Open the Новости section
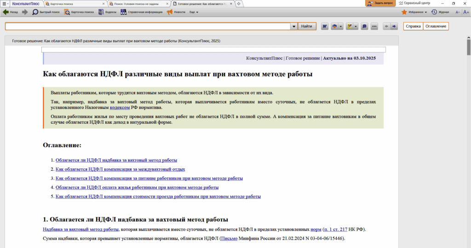Screen dimensions: 471x248 (x=176, y=12)
